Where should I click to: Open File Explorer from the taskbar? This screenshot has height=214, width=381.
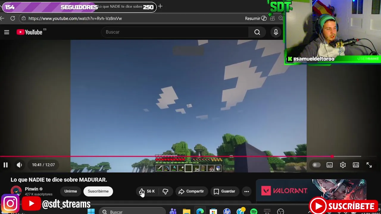(187, 212)
